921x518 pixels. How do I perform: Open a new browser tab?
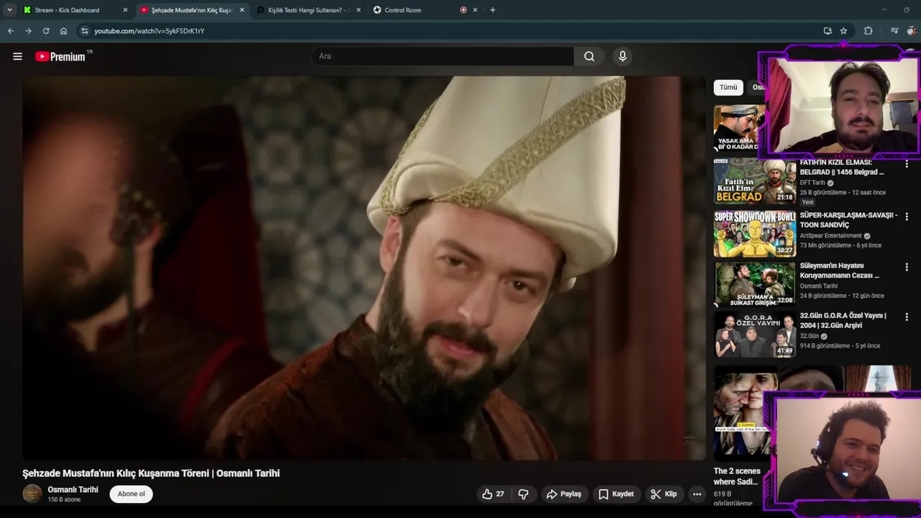(493, 10)
